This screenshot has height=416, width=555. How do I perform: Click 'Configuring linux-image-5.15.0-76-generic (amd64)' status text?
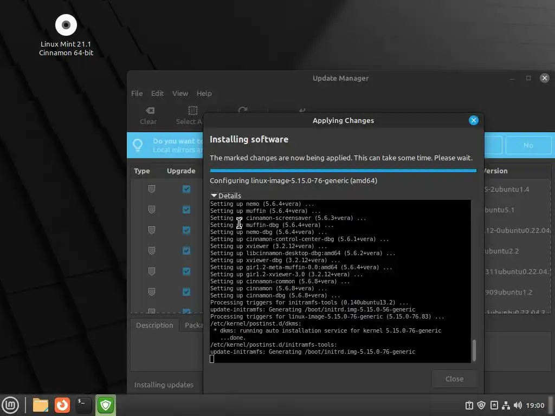[293, 180]
